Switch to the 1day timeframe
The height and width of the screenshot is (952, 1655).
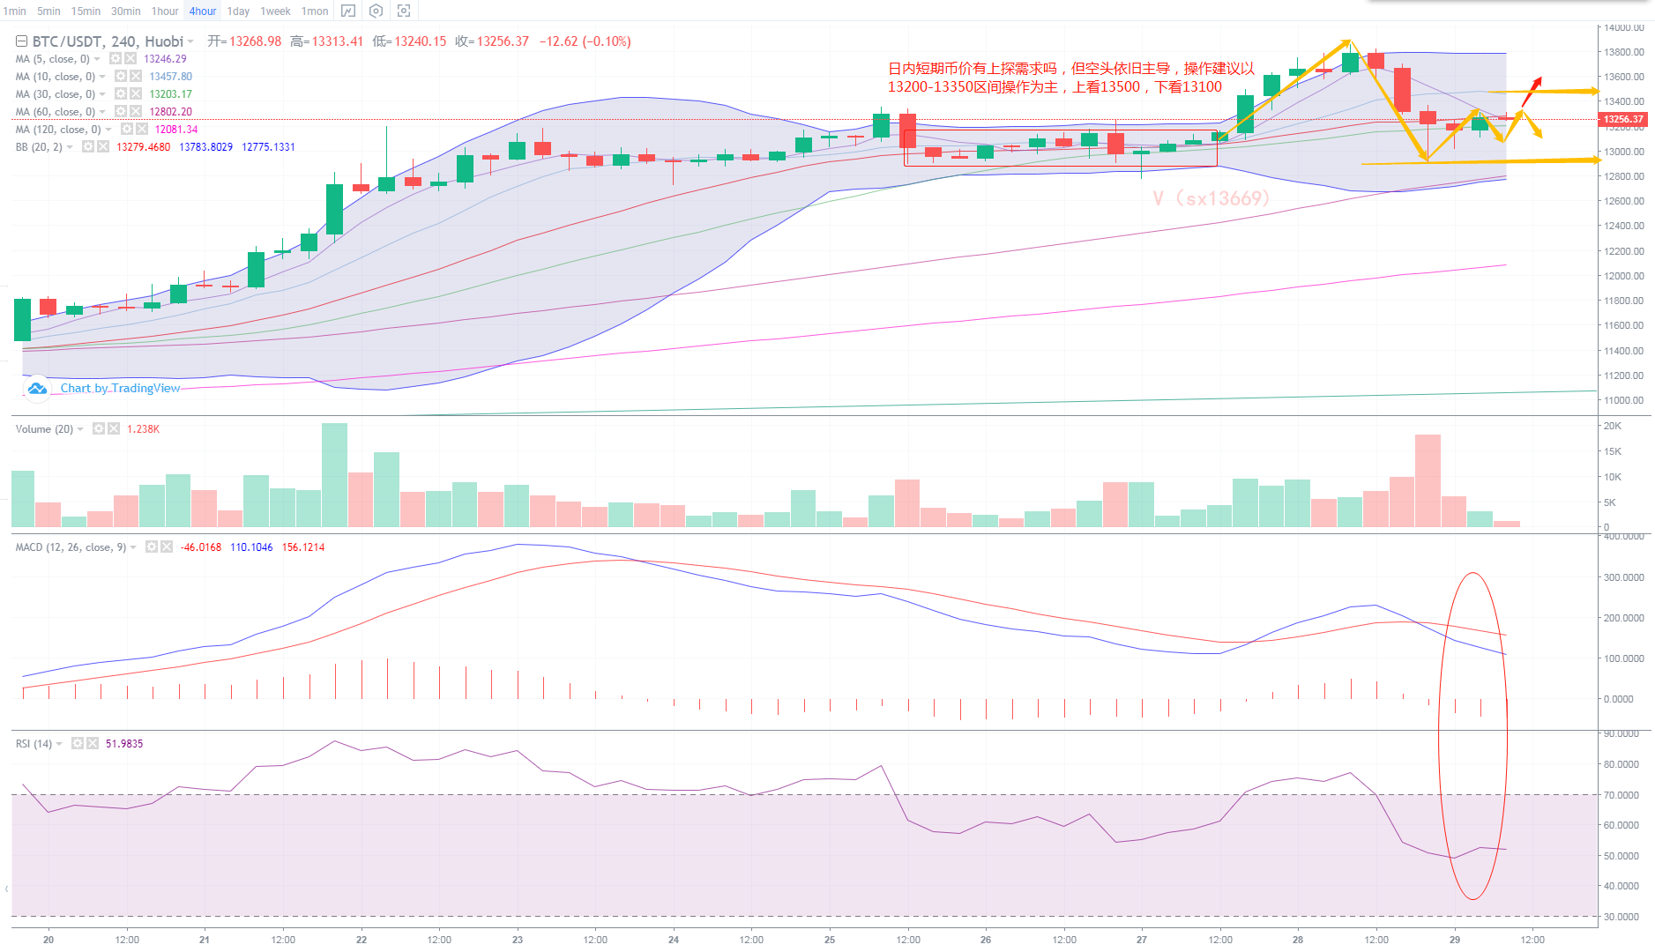[238, 11]
